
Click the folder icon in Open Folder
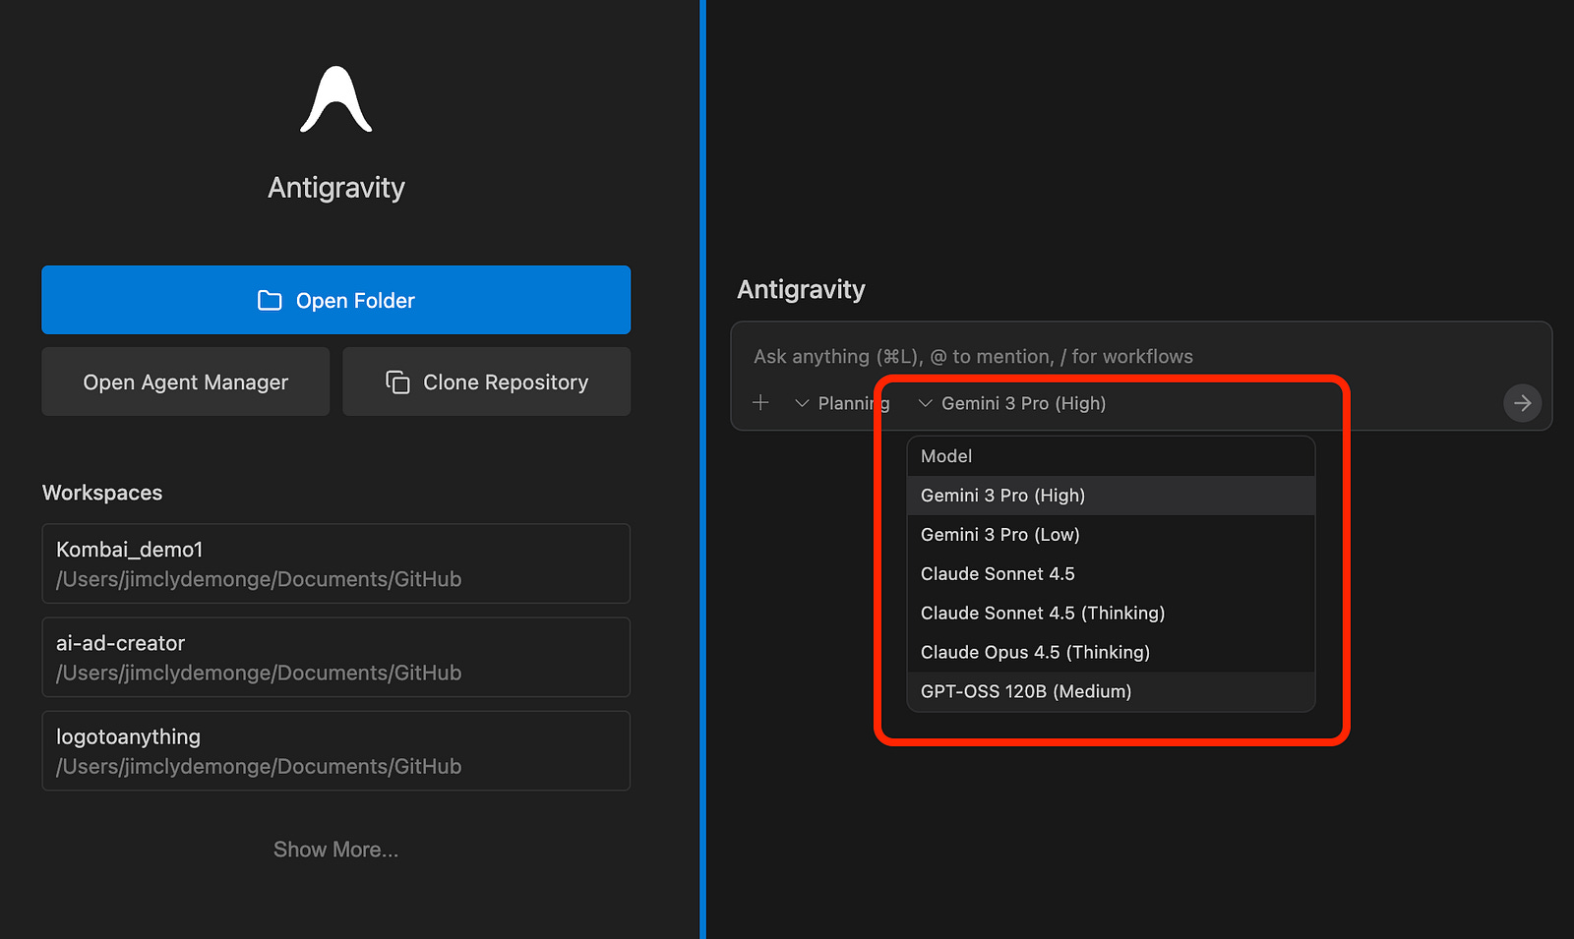click(270, 300)
